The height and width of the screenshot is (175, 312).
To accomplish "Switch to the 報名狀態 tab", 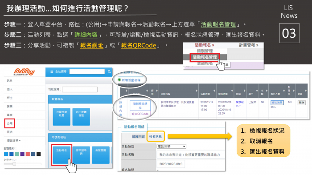I will (156, 136).
